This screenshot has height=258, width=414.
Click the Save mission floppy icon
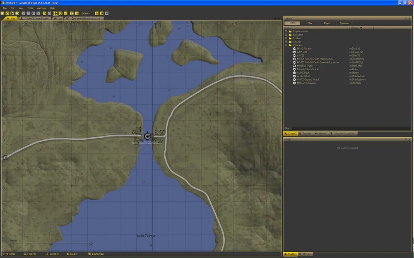point(12,13)
